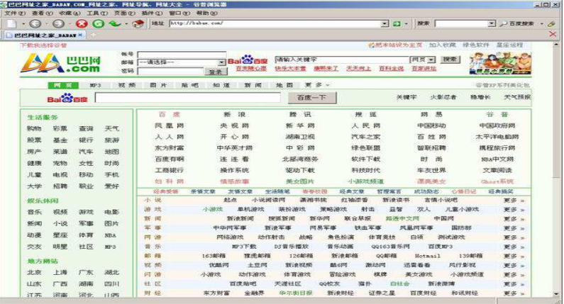Click the green Go icon beside address bar
The width and height of the screenshot is (564, 304).
point(397,23)
